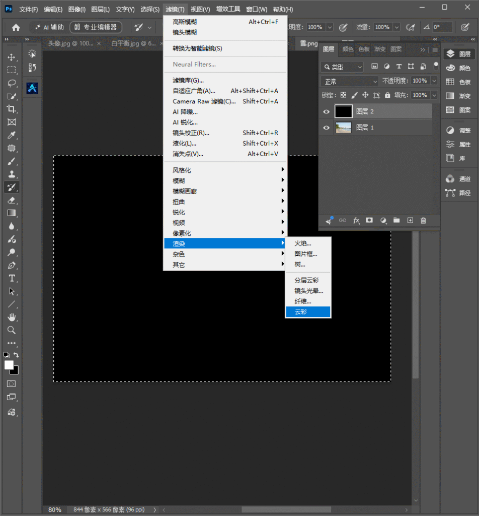Add a layer mask
The height and width of the screenshot is (516, 479).
pyautogui.click(x=370, y=220)
